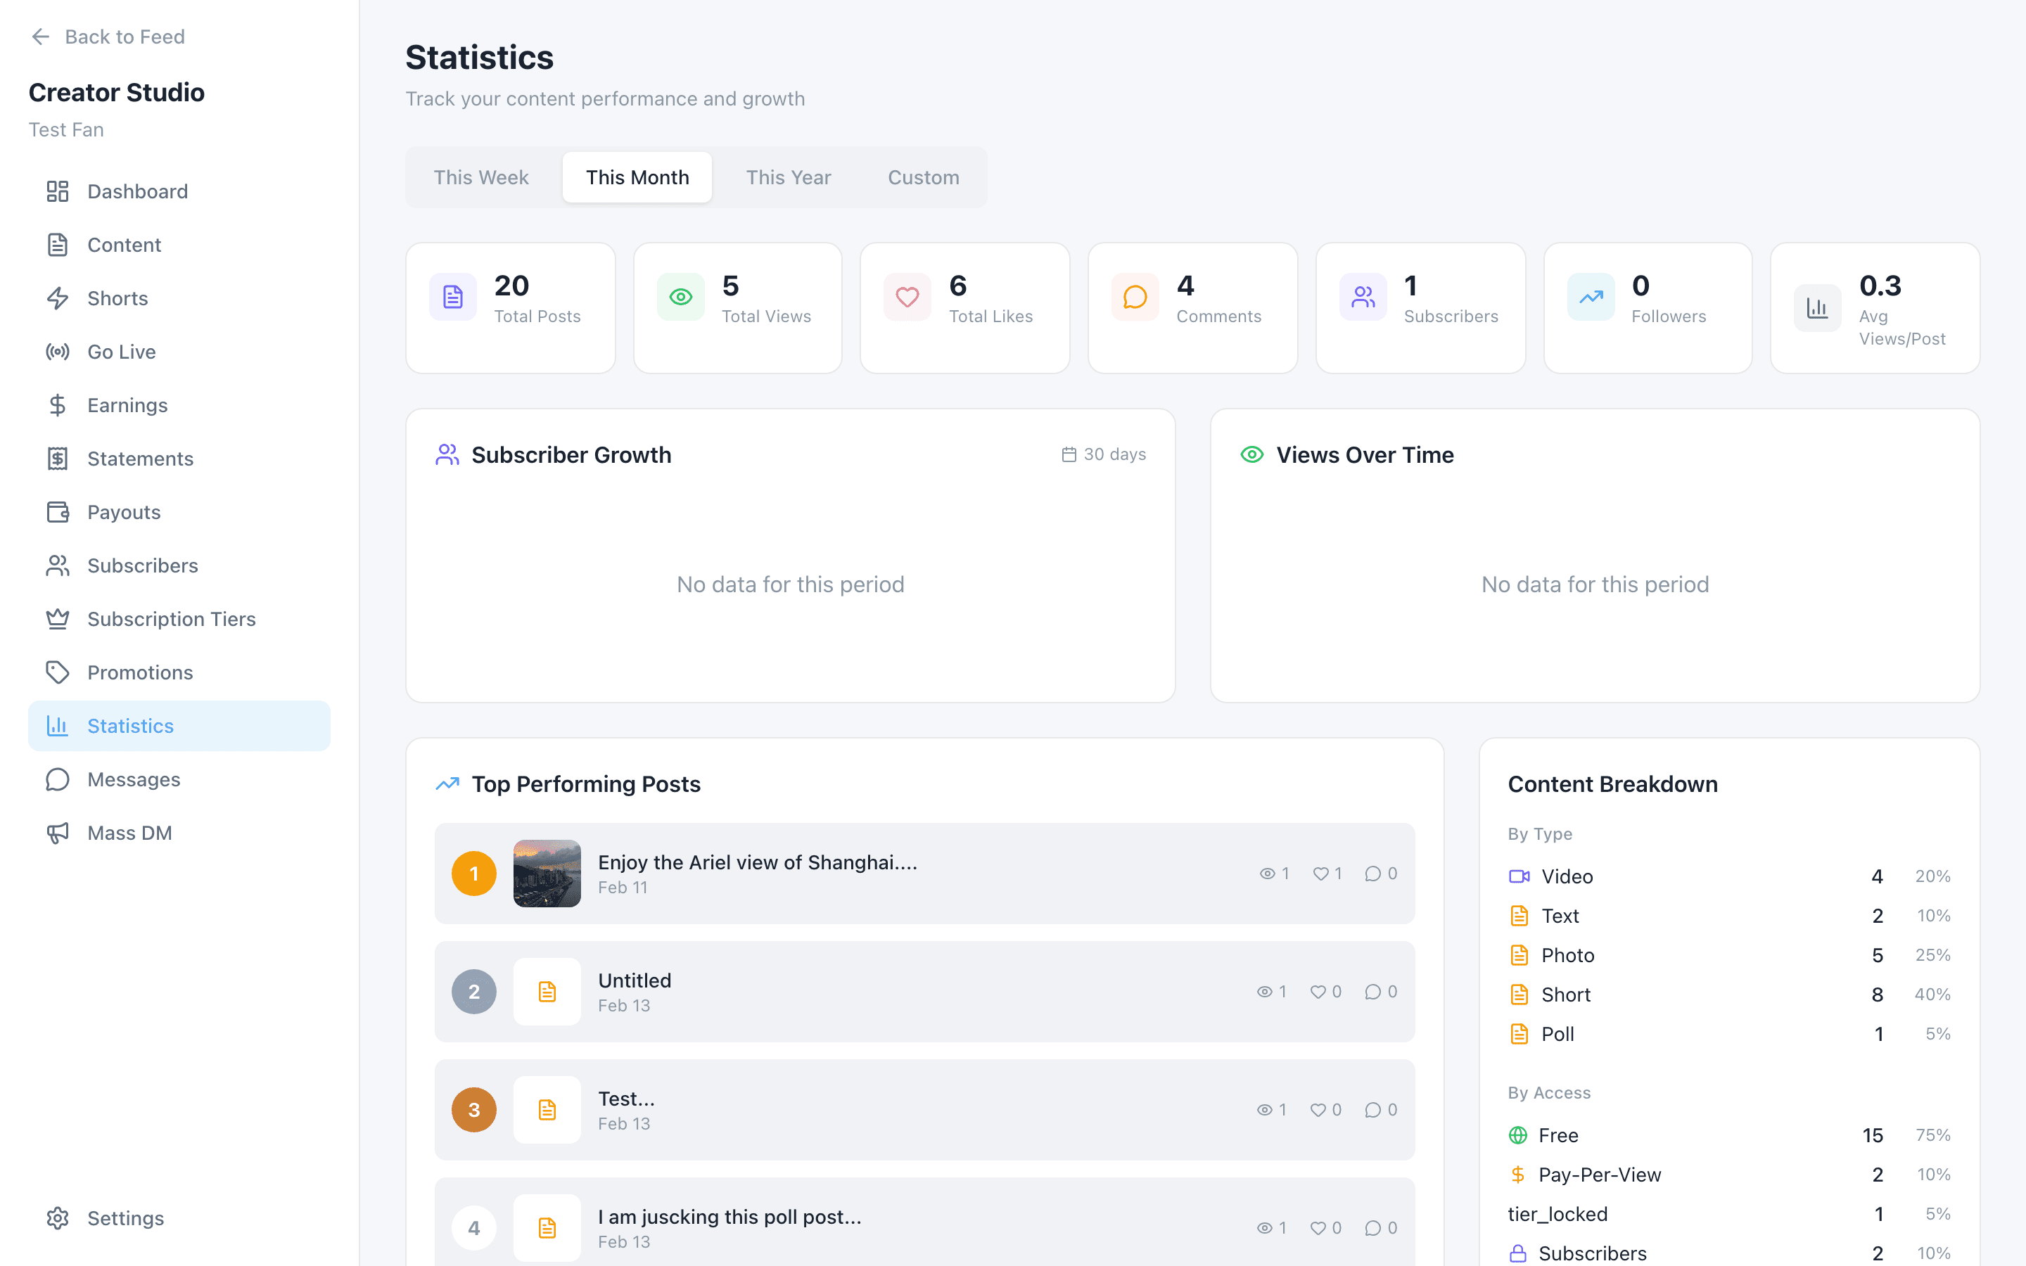The height and width of the screenshot is (1266, 2026).
Task: Click the Subscription Tiers crown icon
Action: coord(57,619)
